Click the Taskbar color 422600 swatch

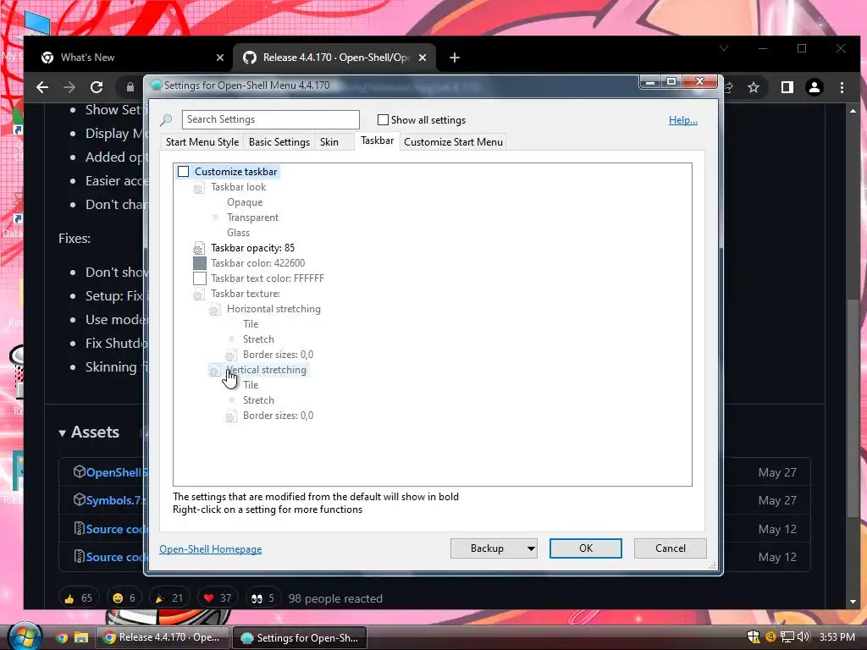200,263
